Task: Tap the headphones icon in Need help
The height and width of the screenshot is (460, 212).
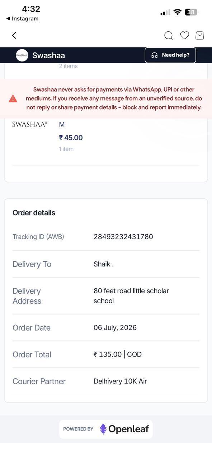Action: tap(155, 55)
